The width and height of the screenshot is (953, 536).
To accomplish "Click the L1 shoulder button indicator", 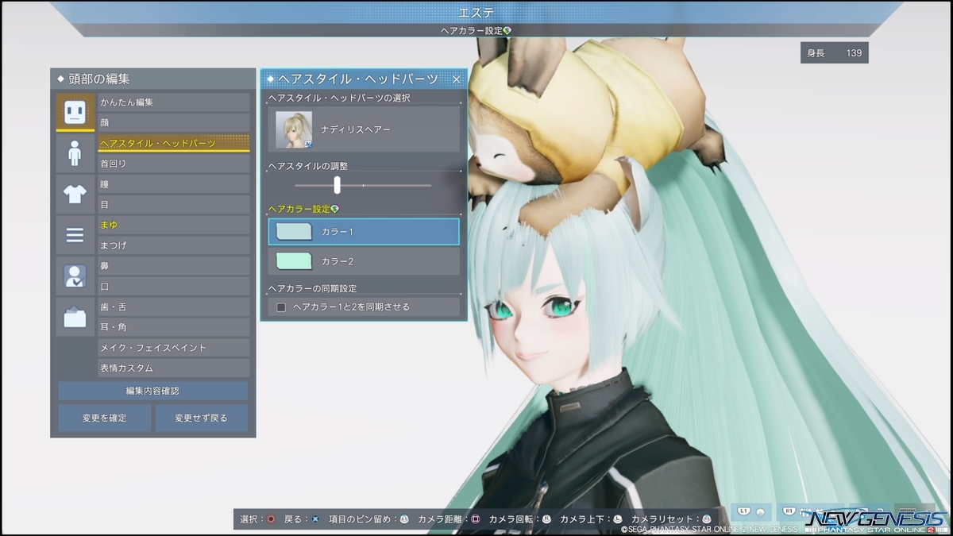I will pos(745,511).
